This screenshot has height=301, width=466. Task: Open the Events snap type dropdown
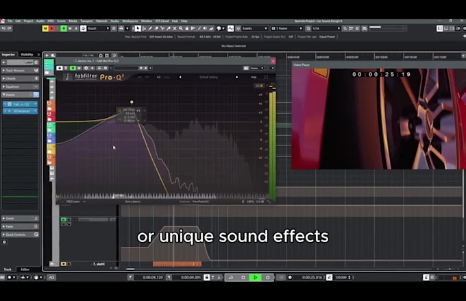(255, 29)
